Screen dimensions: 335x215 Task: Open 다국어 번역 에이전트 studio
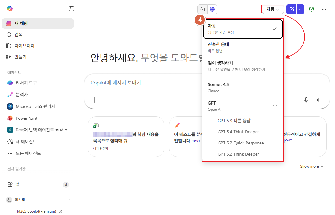point(38,130)
